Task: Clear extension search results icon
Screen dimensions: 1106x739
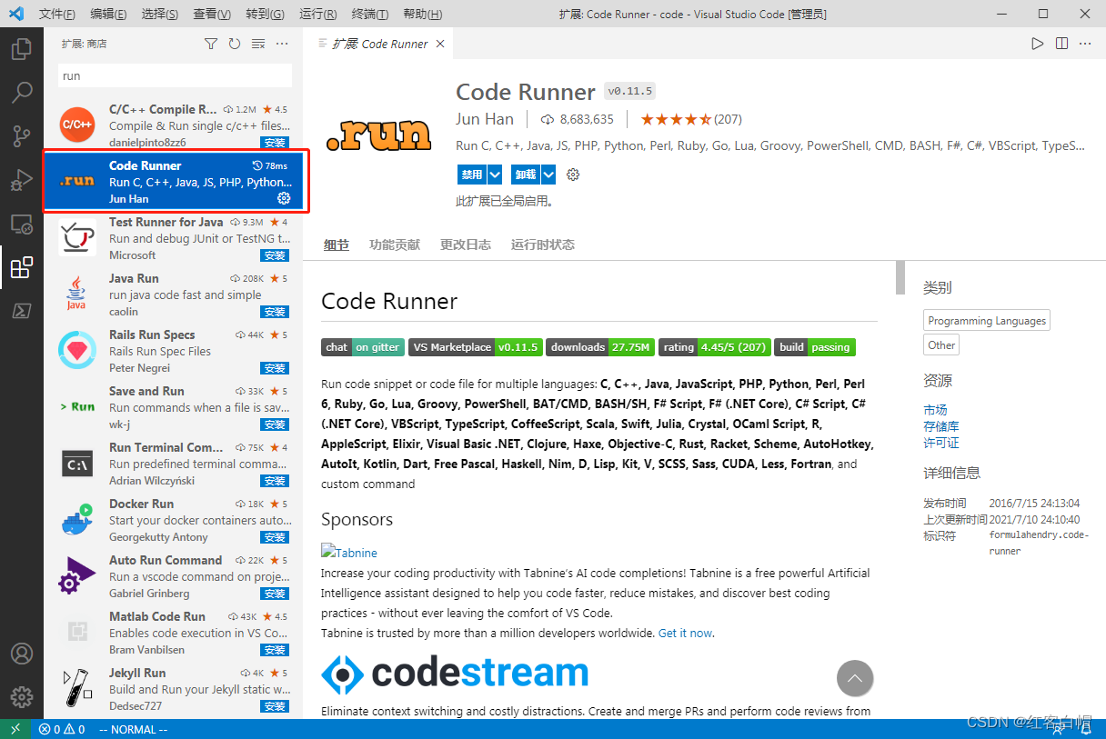Action: (x=258, y=44)
